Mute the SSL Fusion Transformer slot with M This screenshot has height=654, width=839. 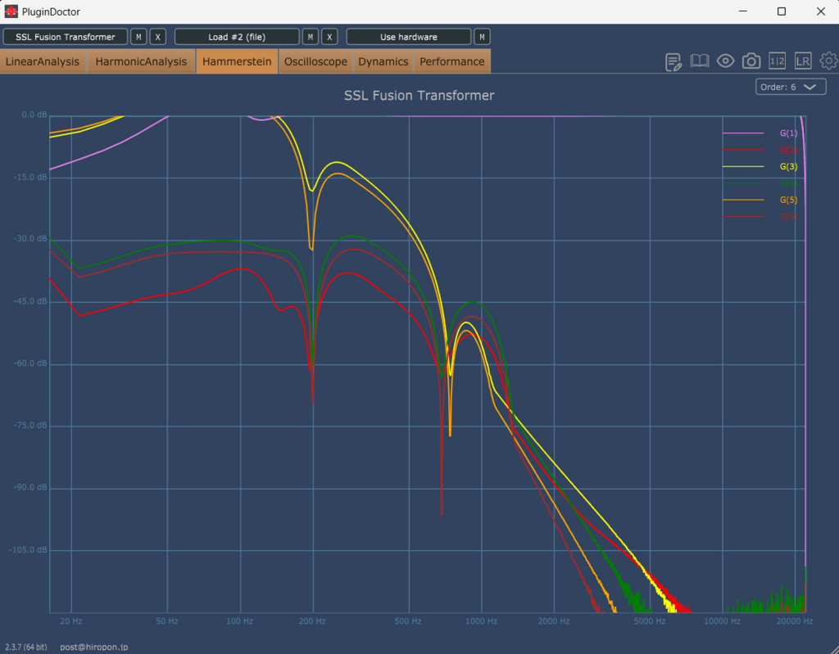pos(138,37)
